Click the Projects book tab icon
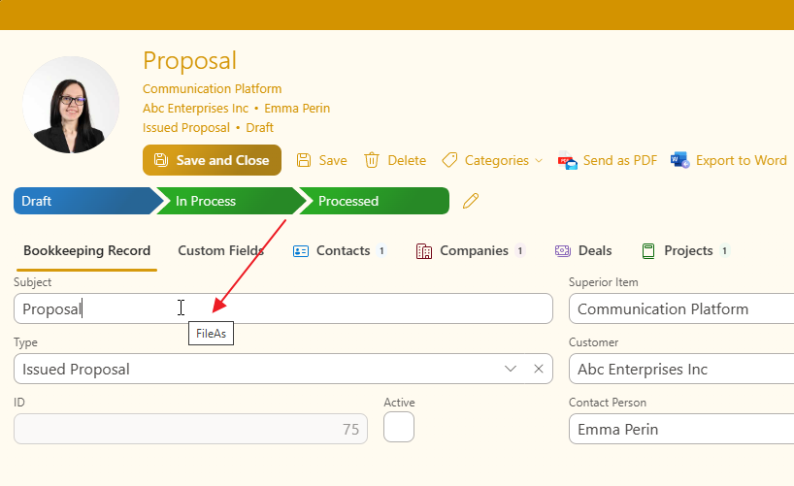 648,251
